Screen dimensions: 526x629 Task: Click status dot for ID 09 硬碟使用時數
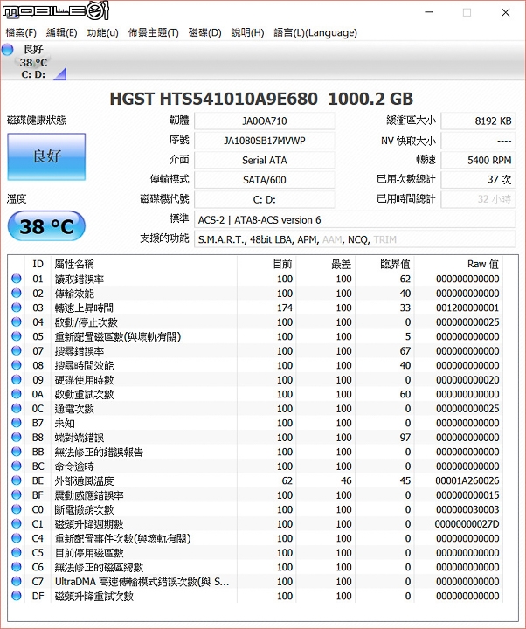pos(17,379)
